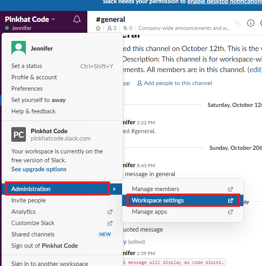Choose Invite people

[x=62, y=200]
